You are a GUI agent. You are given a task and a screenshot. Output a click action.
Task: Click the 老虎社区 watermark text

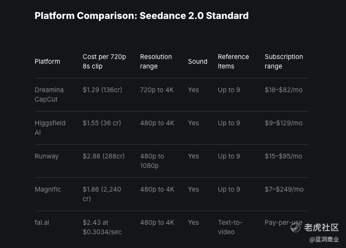(x=321, y=227)
